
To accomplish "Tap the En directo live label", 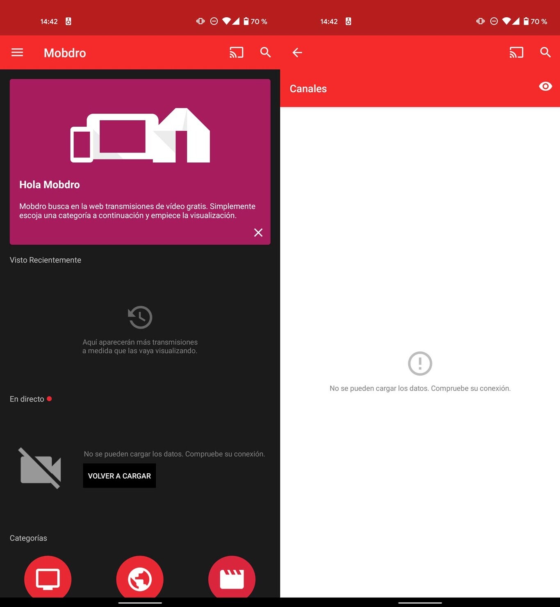I will pos(27,399).
